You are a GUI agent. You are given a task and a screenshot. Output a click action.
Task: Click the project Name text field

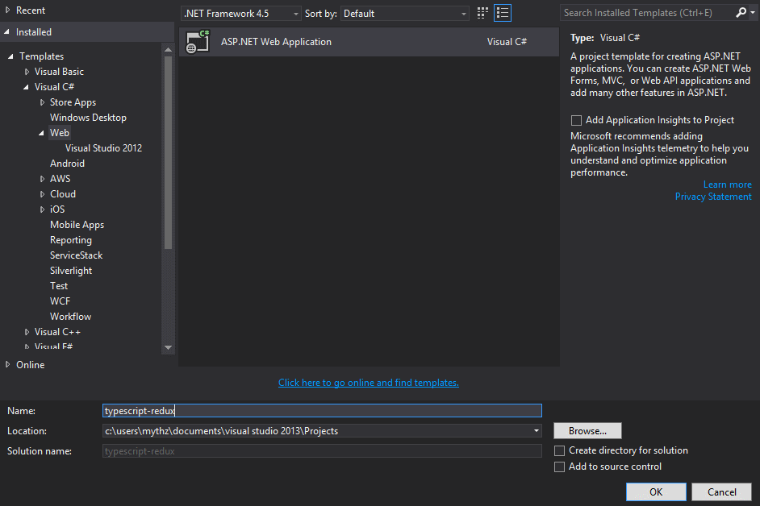tap(322, 411)
